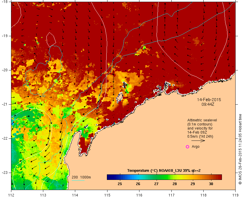
Task: Click the latitude axis label -21
Action: 4,104
